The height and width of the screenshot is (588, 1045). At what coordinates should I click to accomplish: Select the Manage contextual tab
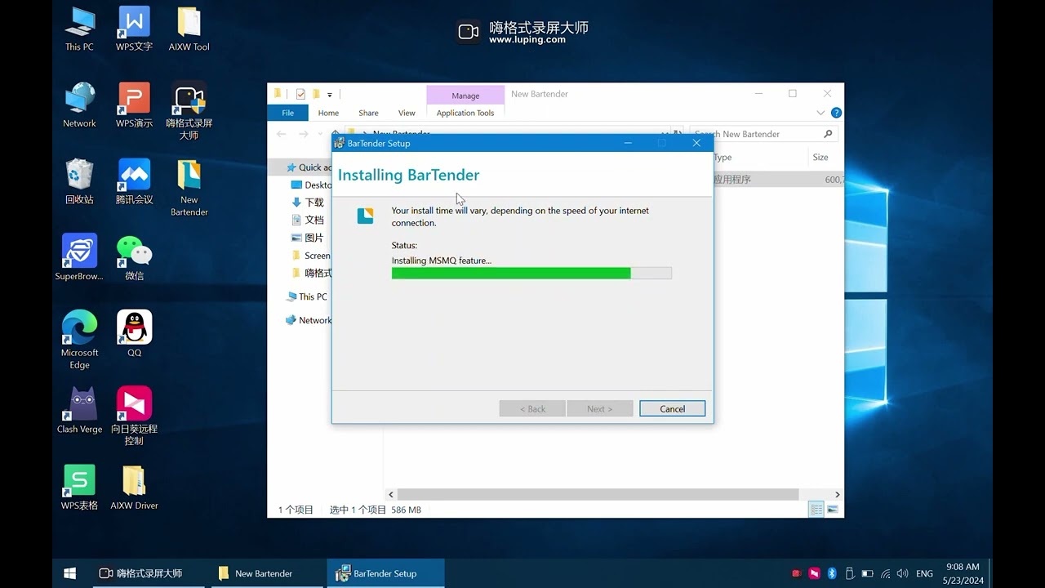coord(465,96)
